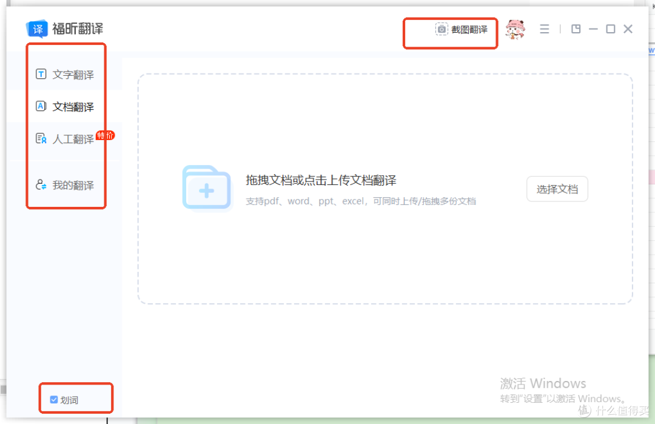
Task: Click the supported formats hint text
Action: [x=360, y=201]
